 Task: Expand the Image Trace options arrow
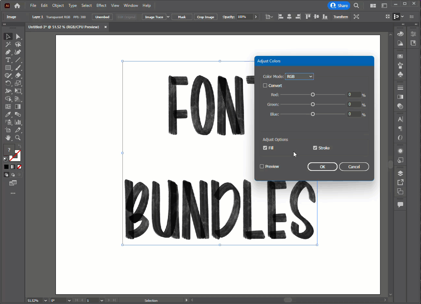[168, 17]
